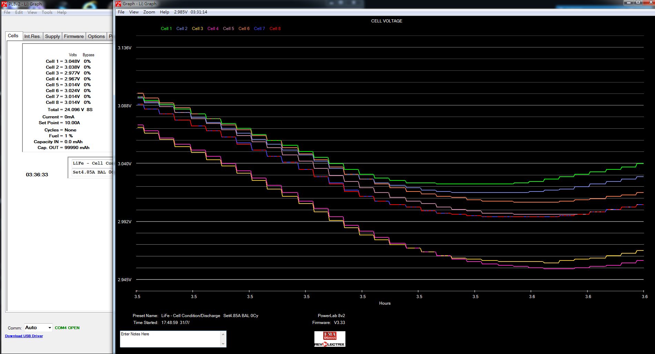Toggle the red Cell 8 legend label
The image size is (655, 354).
275,29
